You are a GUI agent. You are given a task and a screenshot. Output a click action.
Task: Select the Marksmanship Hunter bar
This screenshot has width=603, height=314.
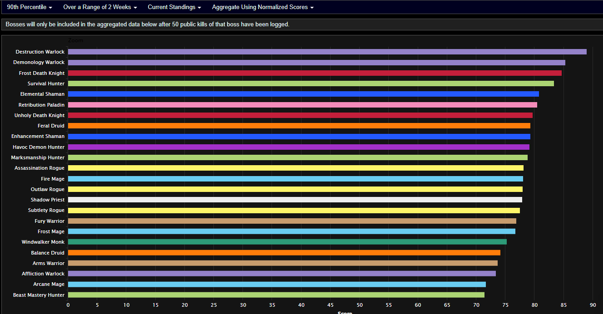[298, 157]
